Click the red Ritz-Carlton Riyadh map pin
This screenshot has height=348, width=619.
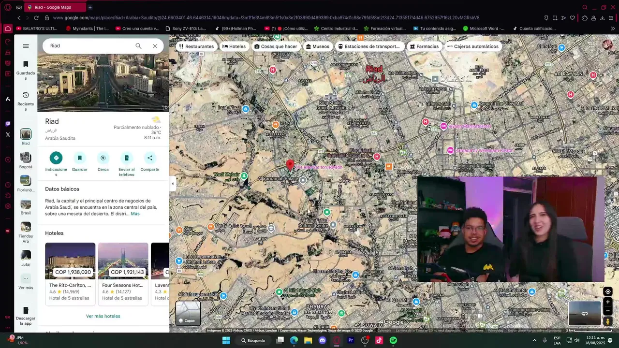pyautogui.click(x=290, y=165)
